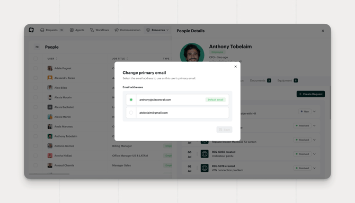Click Anais Marceau's avatar
355x203 pixels.
(50, 126)
